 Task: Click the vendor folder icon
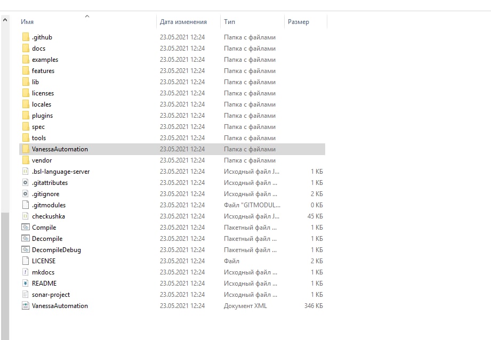26,160
